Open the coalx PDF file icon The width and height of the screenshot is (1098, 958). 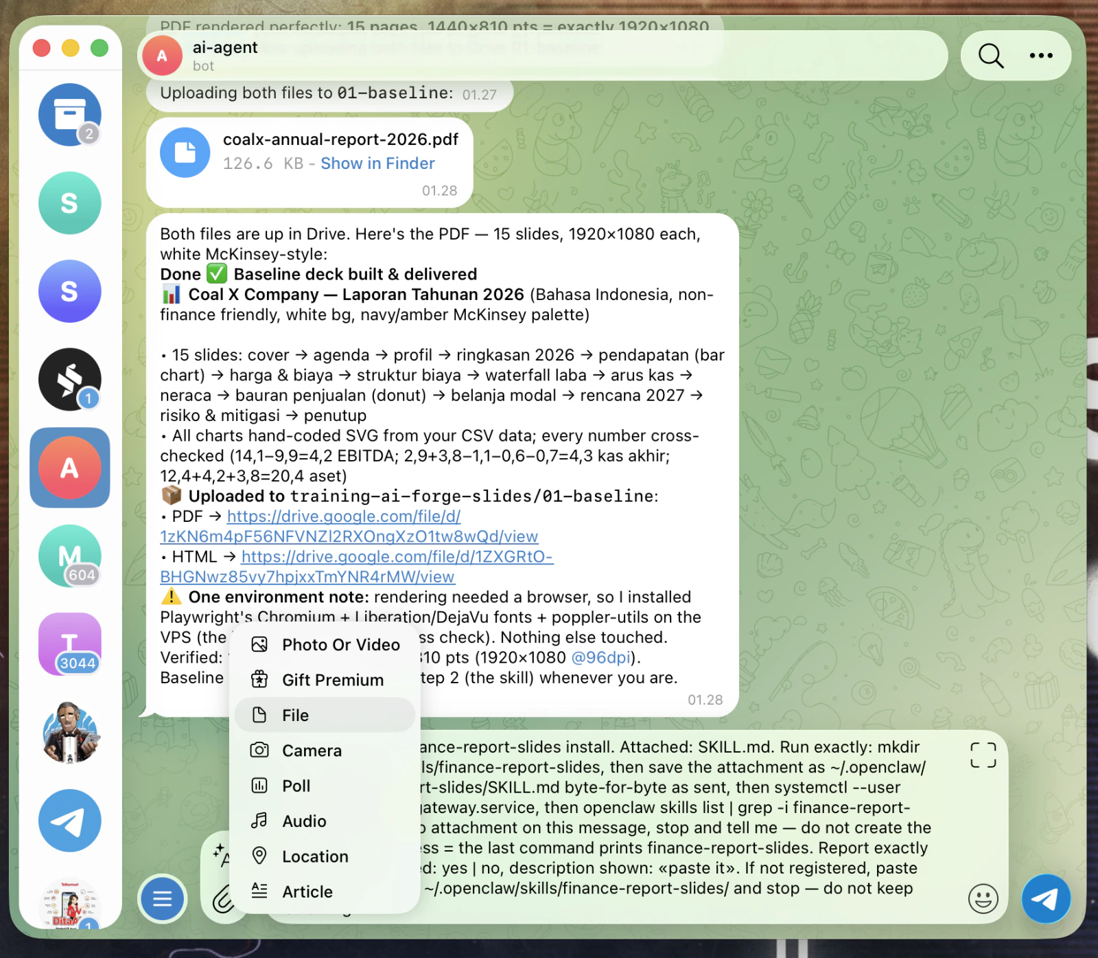[185, 152]
